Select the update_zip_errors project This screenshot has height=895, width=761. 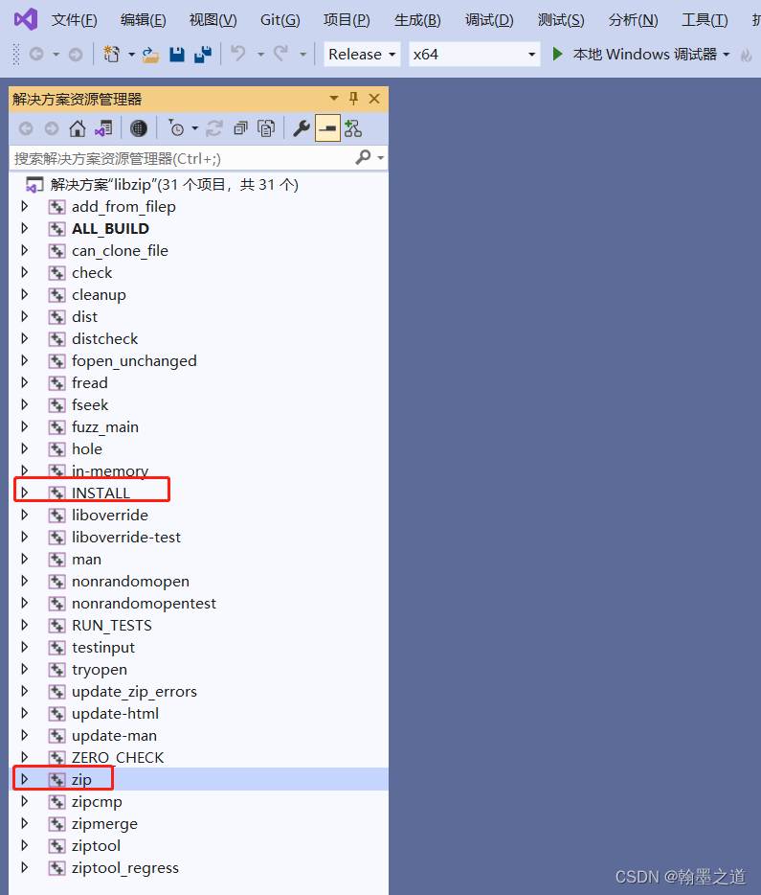pyautogui.click(x=134, y=691)
